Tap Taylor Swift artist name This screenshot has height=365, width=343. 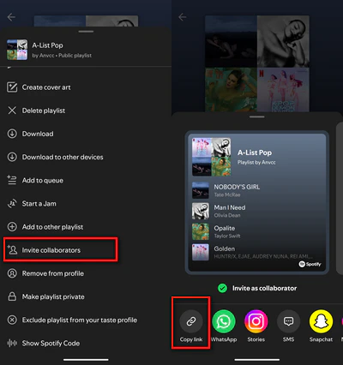coord(227,236)
